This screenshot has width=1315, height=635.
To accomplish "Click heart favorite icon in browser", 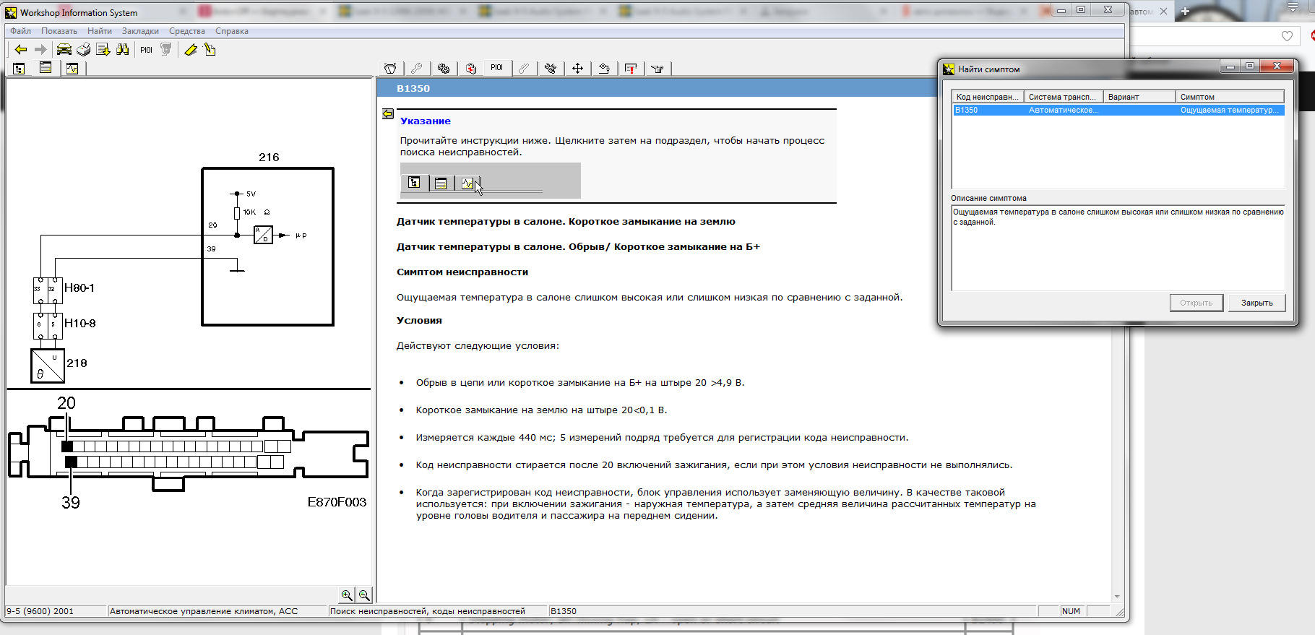I will pyautogui.click(x=1287, y=36).
